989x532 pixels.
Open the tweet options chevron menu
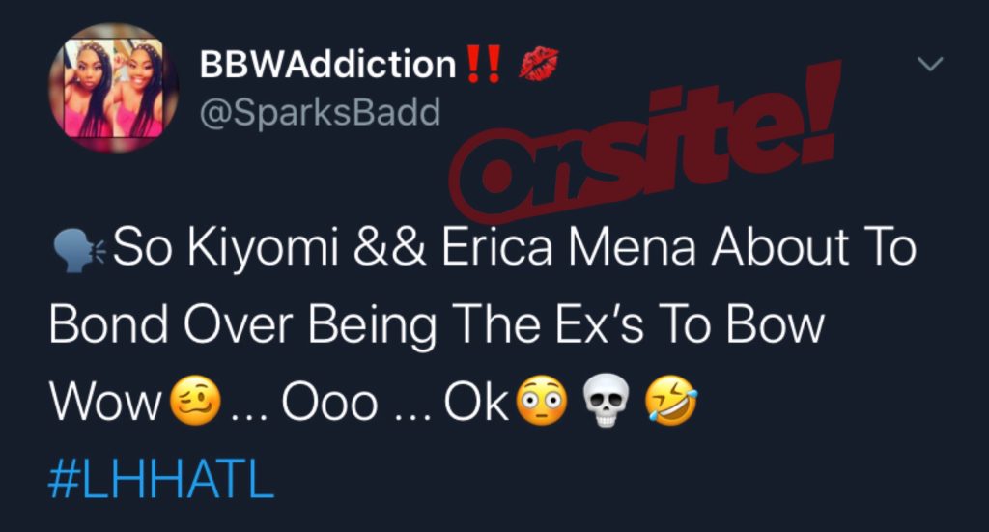point(930,64)
